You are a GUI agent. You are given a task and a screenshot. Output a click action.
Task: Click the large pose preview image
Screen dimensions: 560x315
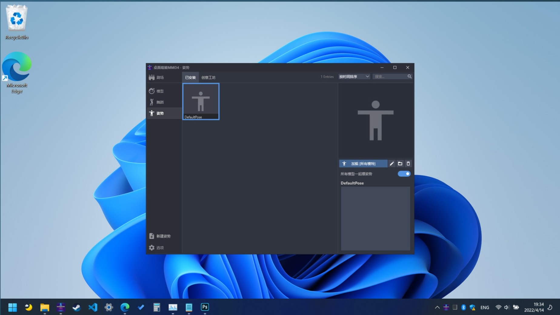pyautogui.click(x=375, y=121)
